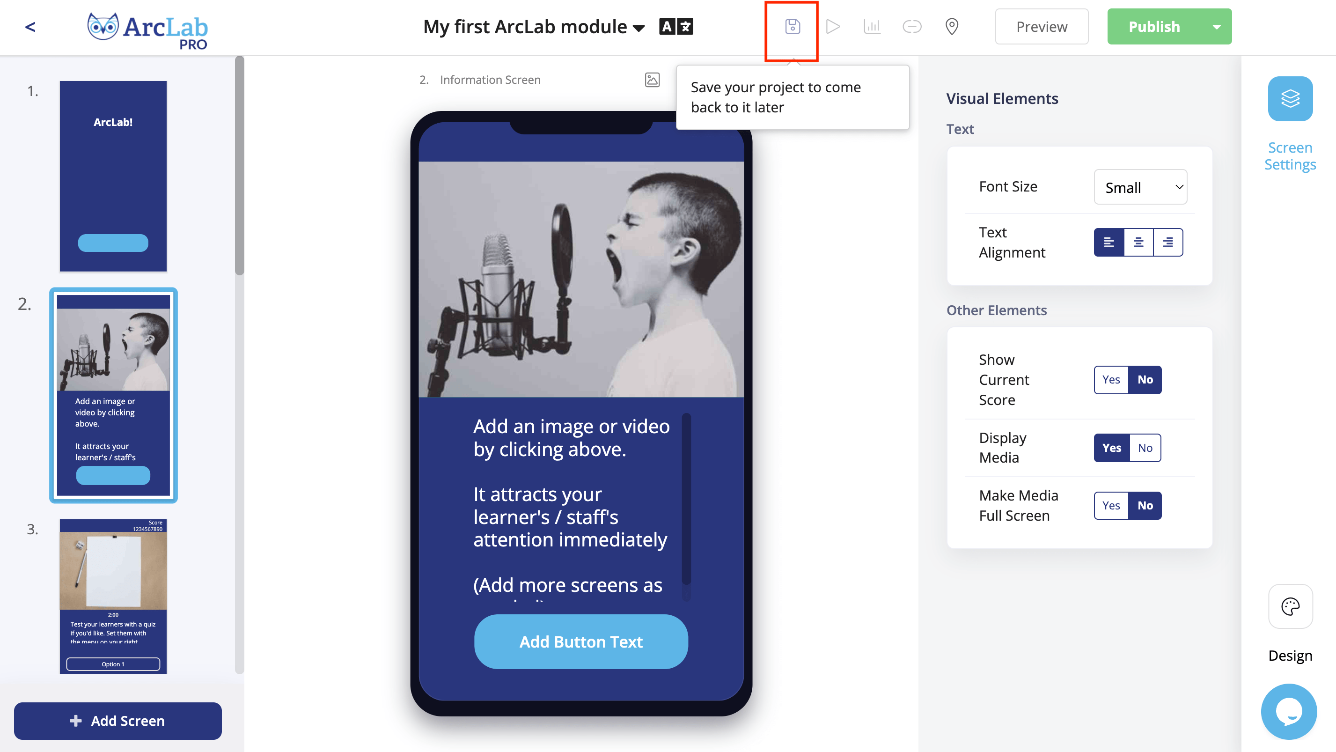Select screen 3 quiz thumbnail

pyautogui.click(x=113, y=597)
